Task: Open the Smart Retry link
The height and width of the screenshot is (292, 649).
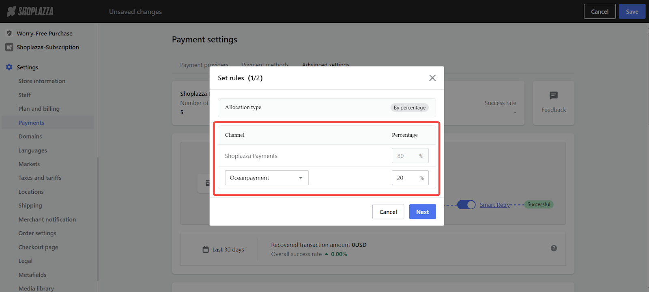Action: point(495,205)
